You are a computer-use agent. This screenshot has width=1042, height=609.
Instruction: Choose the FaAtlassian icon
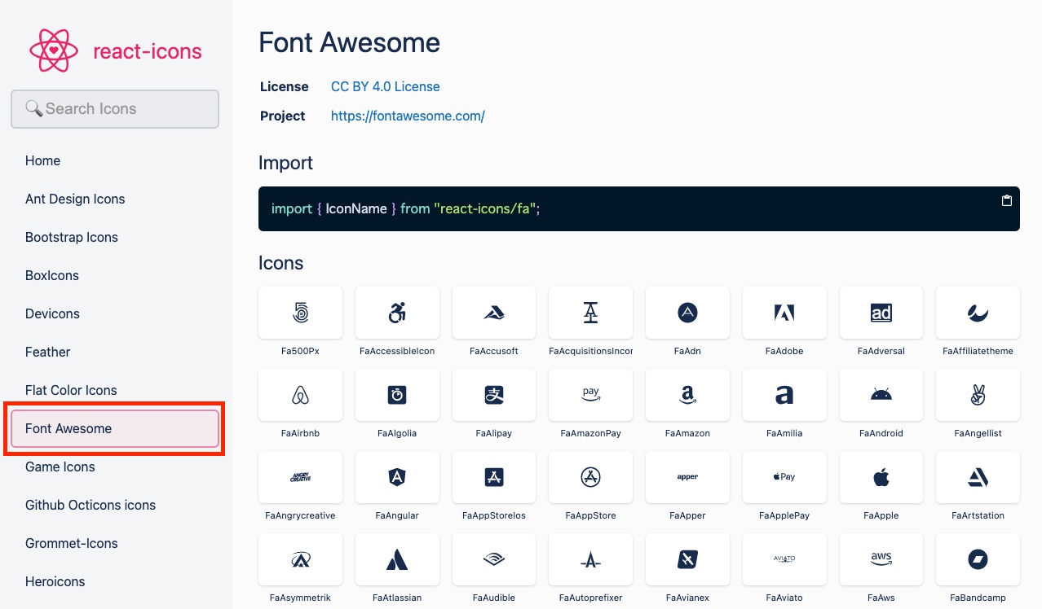coord(397,559)
